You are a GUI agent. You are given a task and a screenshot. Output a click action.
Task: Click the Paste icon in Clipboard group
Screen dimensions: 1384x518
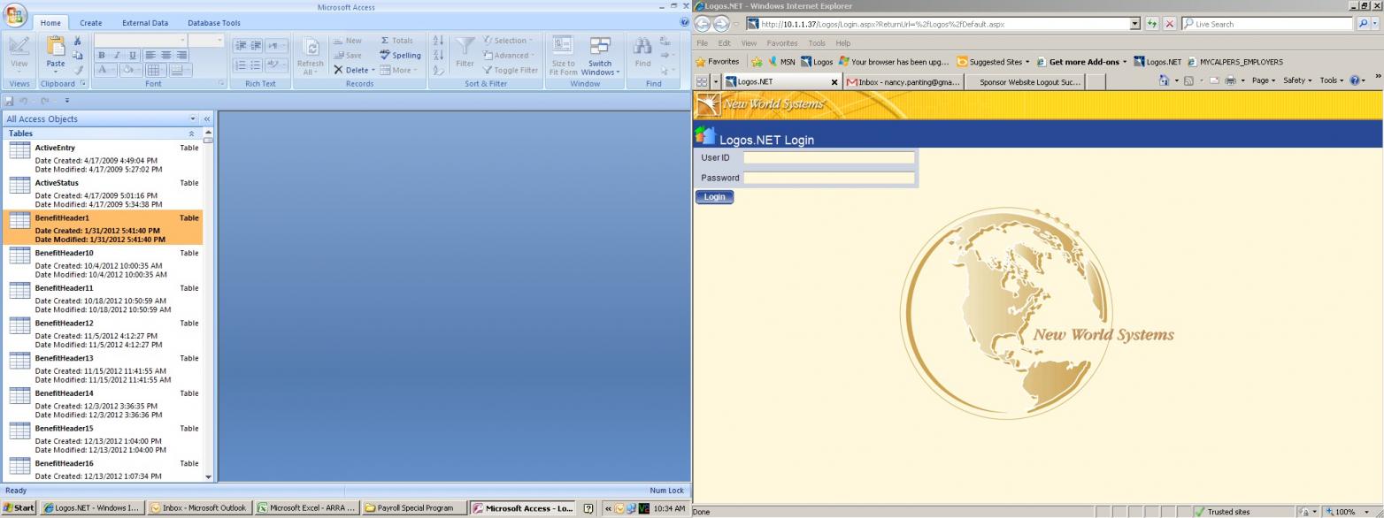click(56, 47)
